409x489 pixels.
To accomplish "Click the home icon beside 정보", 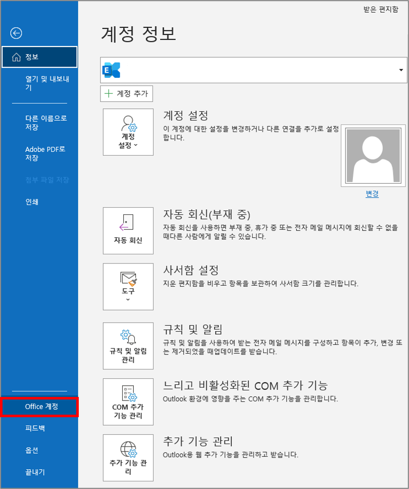I will pyautogui.click(x=16, y=57).
